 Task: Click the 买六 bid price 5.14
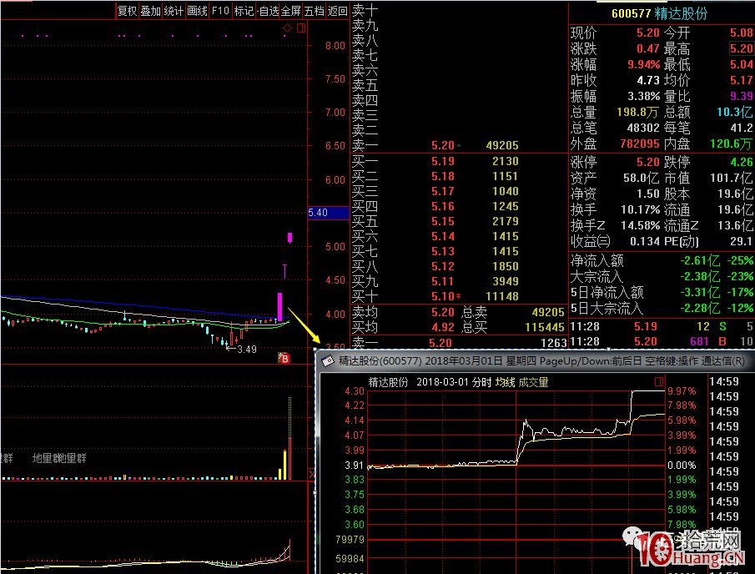(442, 236)
